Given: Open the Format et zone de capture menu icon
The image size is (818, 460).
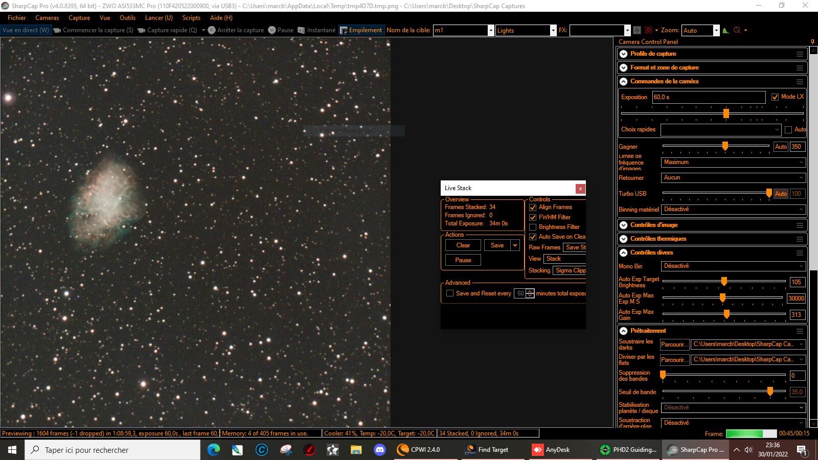Looking at the screenshot, I should (800, 68).
